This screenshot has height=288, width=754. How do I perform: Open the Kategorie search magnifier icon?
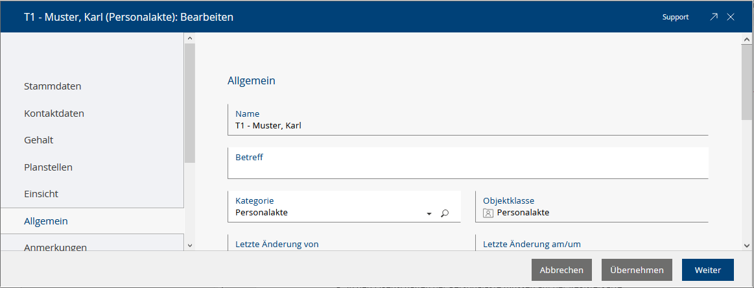click(445, 213)
